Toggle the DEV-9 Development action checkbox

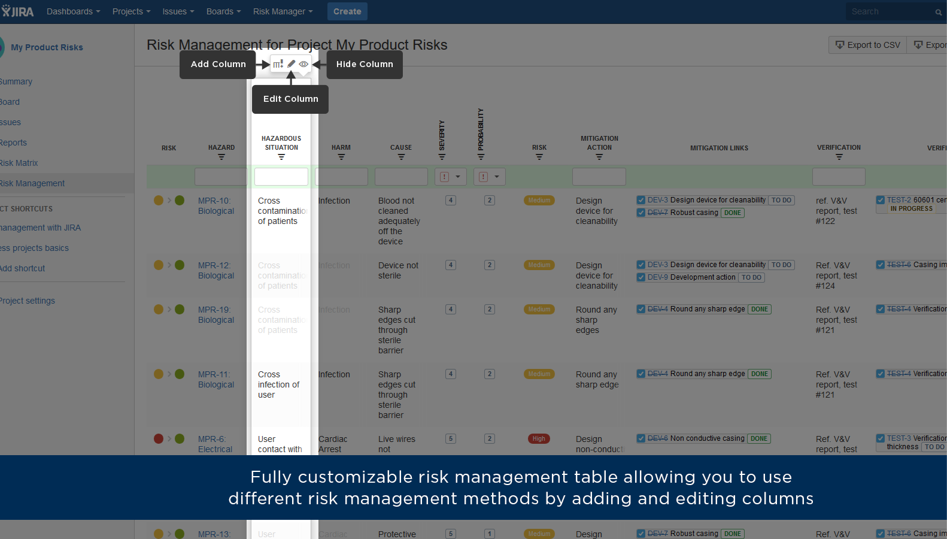pos(641,277)
